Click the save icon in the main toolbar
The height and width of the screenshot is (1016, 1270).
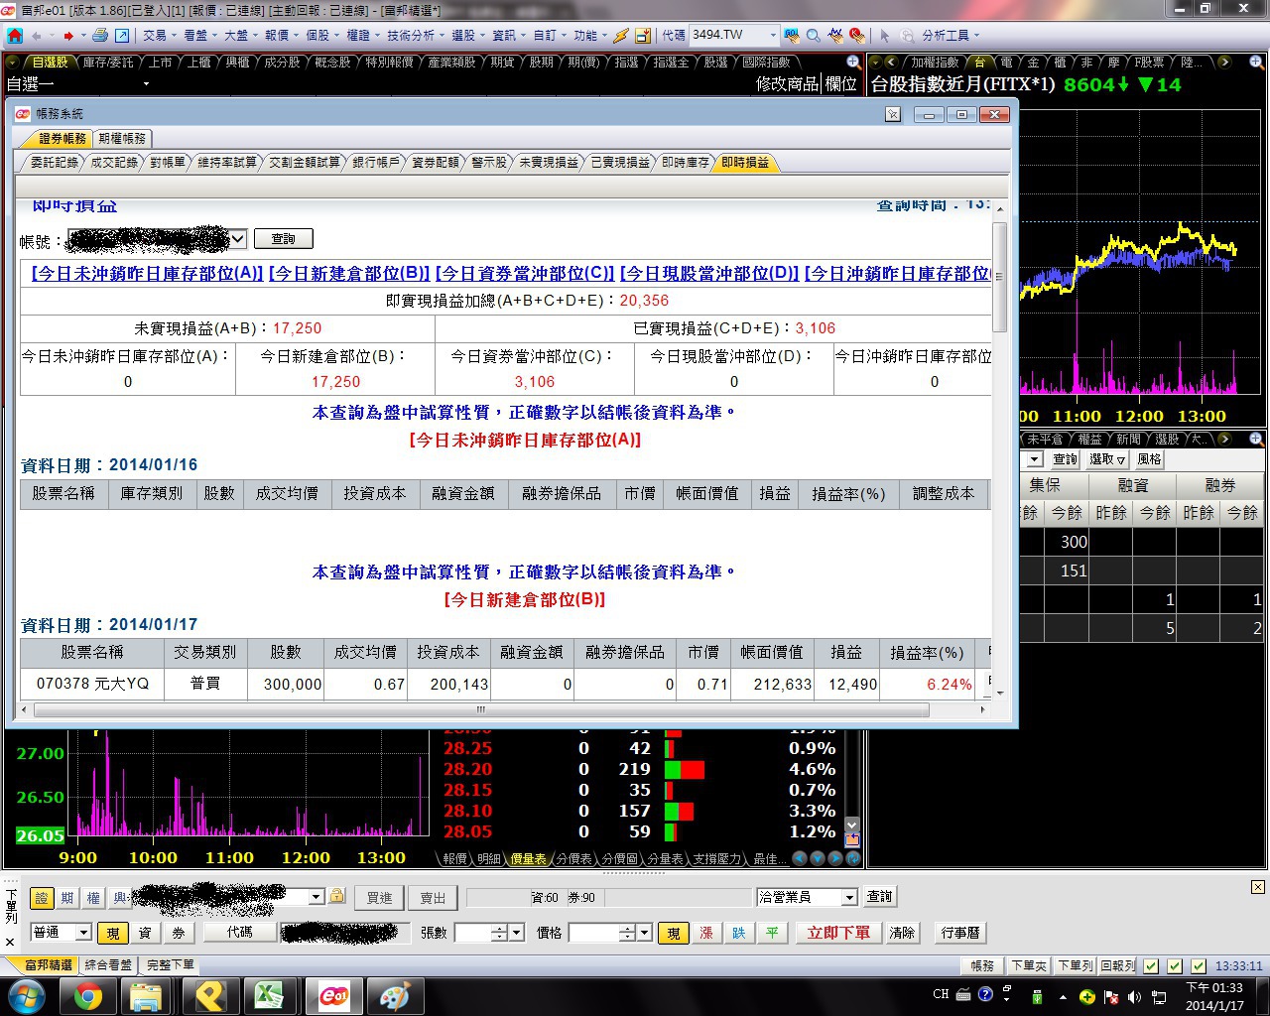(642, 36)
